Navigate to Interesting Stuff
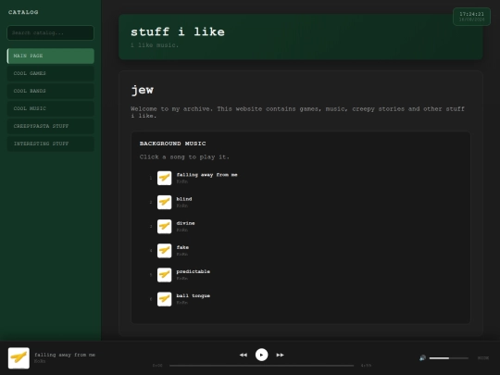This screenshot has width=500, height=375. pyautogui.click(x=50, y=144)
